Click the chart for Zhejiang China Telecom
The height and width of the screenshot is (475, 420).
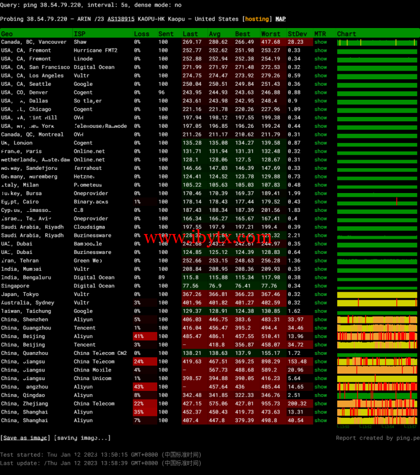coord(377,404)
